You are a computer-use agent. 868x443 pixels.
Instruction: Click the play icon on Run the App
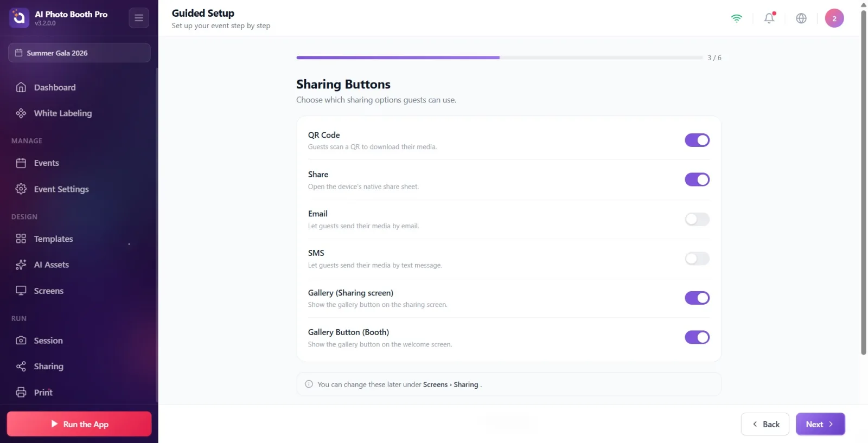pyautogui.click(x=54, y=423)
